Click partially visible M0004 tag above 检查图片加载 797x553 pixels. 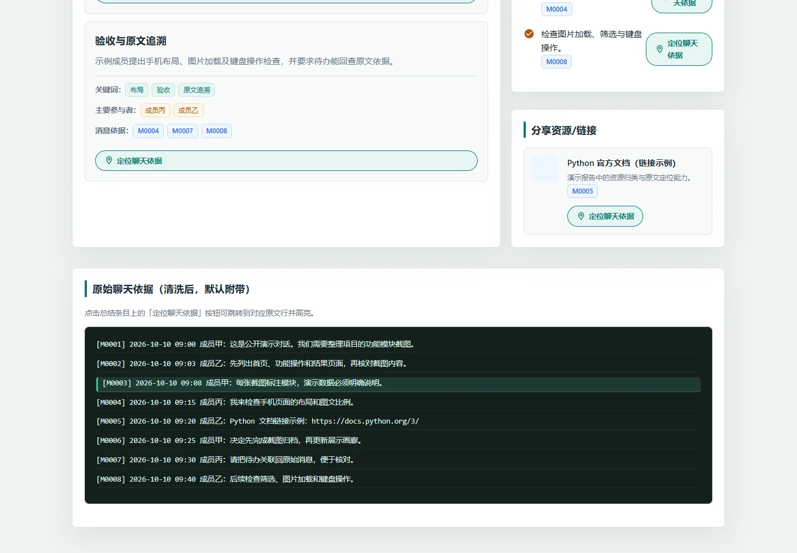556,9
